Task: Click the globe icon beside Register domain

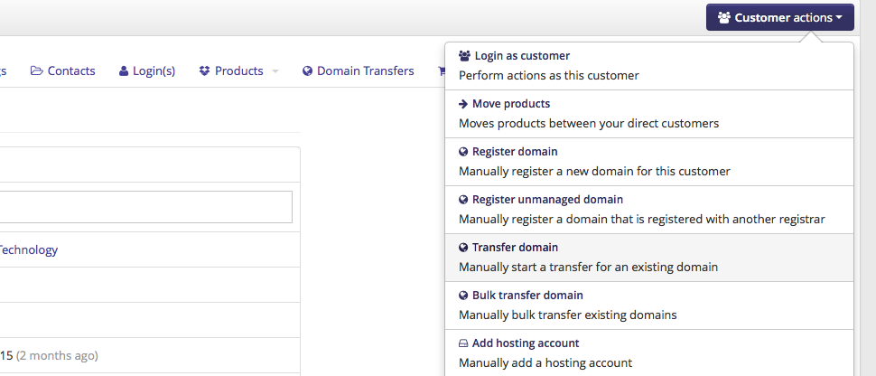Action: 463,152
